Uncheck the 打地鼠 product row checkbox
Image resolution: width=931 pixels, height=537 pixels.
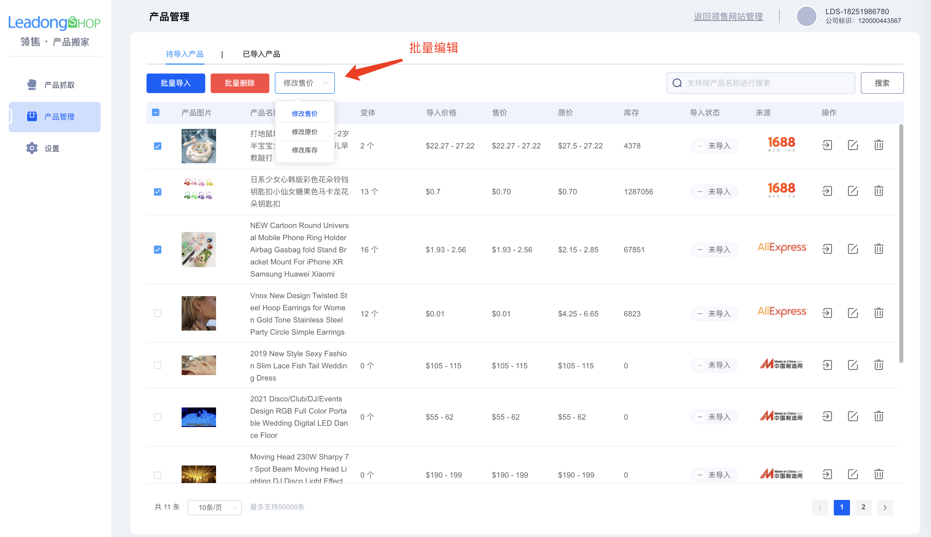(158, 146)
